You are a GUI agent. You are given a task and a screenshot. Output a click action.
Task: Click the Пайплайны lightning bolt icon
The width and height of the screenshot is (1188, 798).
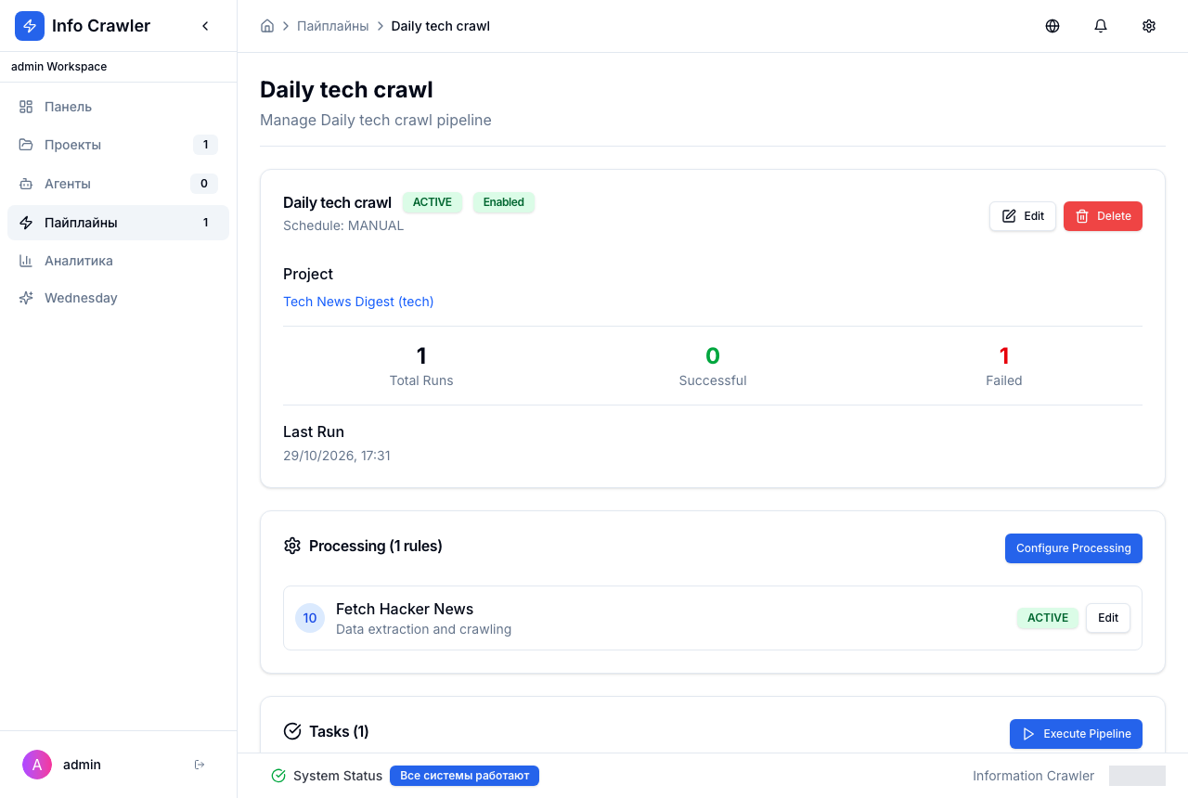(26, 223)
